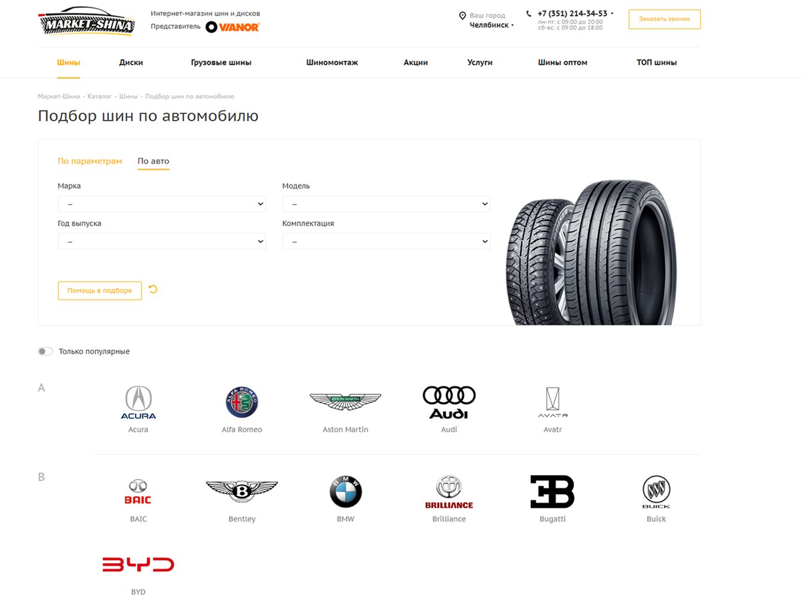The width and height of the screenshot is (803, 602).
Task: Expand the 'Модель' dropdown
Action: point(387,204)
